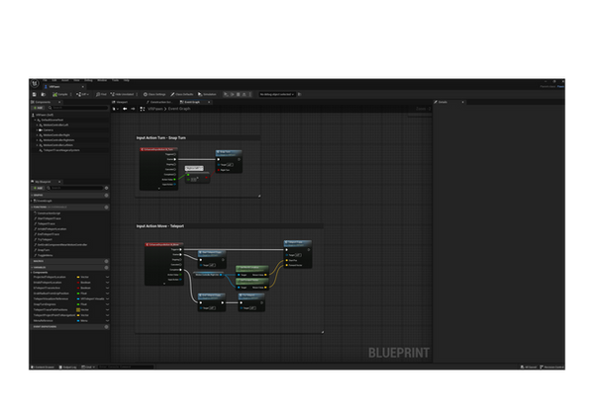This screenshot has width=594, height=419.
Task: Expand the MotionControllerLeft component
Action: click(38, 125)
